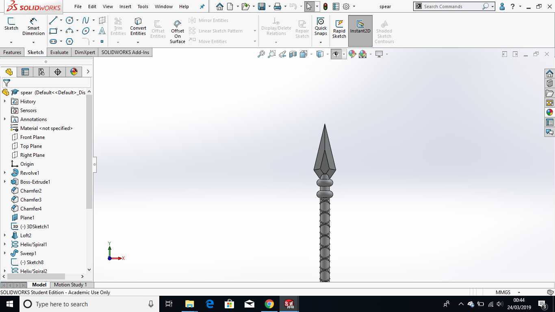Choose the Line sketch tool
Viewport: 555px width, 312px height.
click(x=53, y=20)
